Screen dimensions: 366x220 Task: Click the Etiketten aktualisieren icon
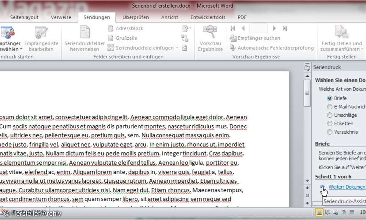point(185,48)
